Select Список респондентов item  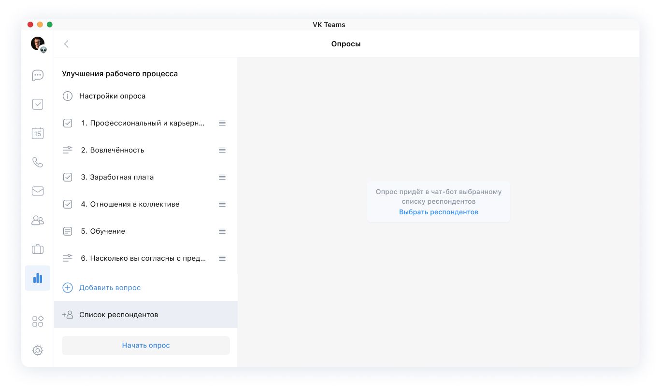[118, 315]
